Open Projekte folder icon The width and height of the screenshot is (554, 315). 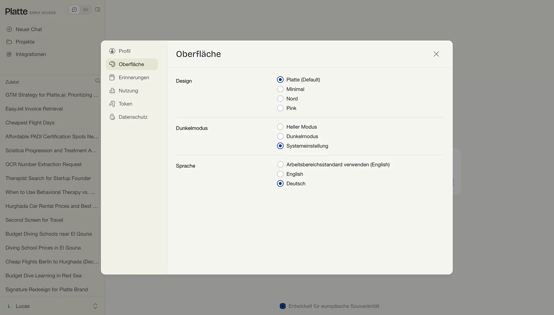pyautogui.click(x=9, y=42)
